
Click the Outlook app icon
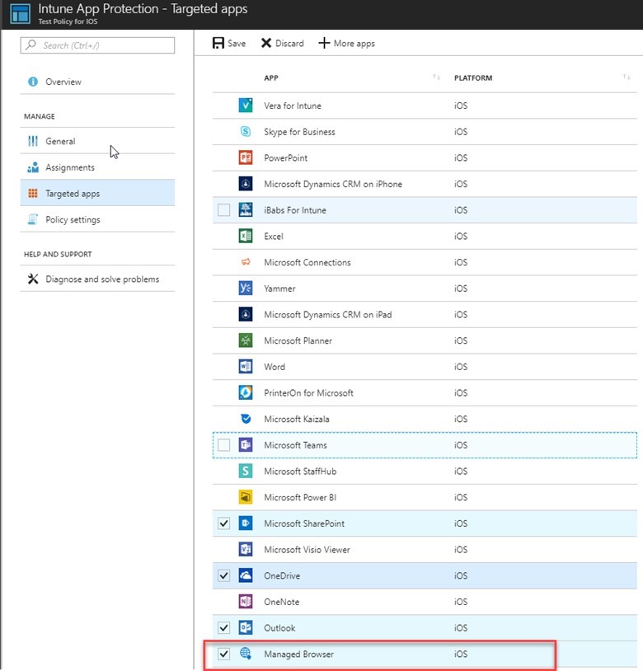click(x=244, y=627)
